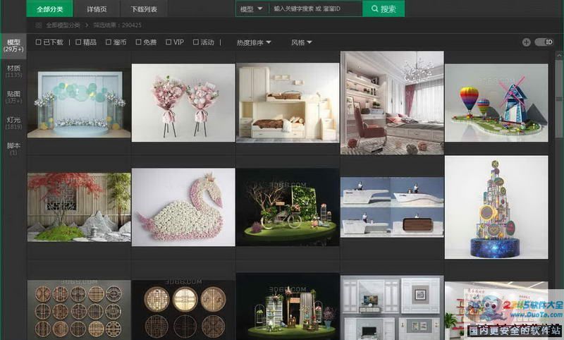564x340 pixels.
Task: Click the grid icon before 全部模型分类
Action: (39, 25)
